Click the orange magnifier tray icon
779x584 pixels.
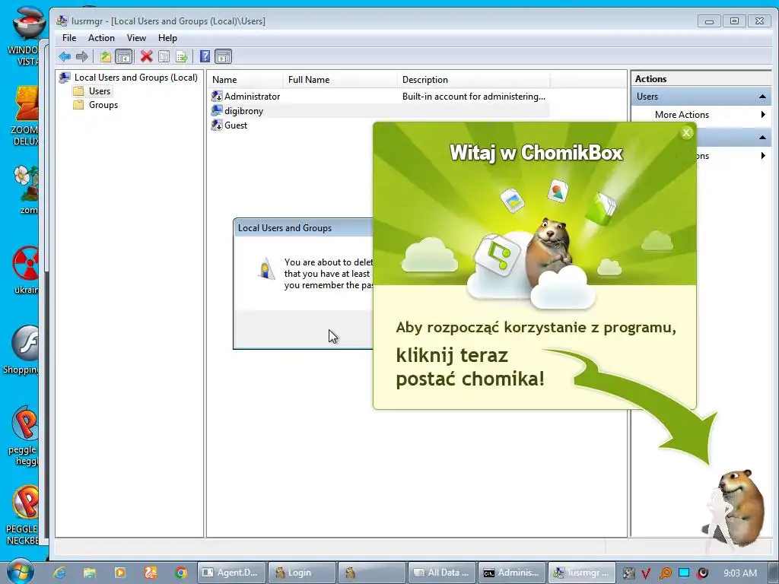(665, 573)
